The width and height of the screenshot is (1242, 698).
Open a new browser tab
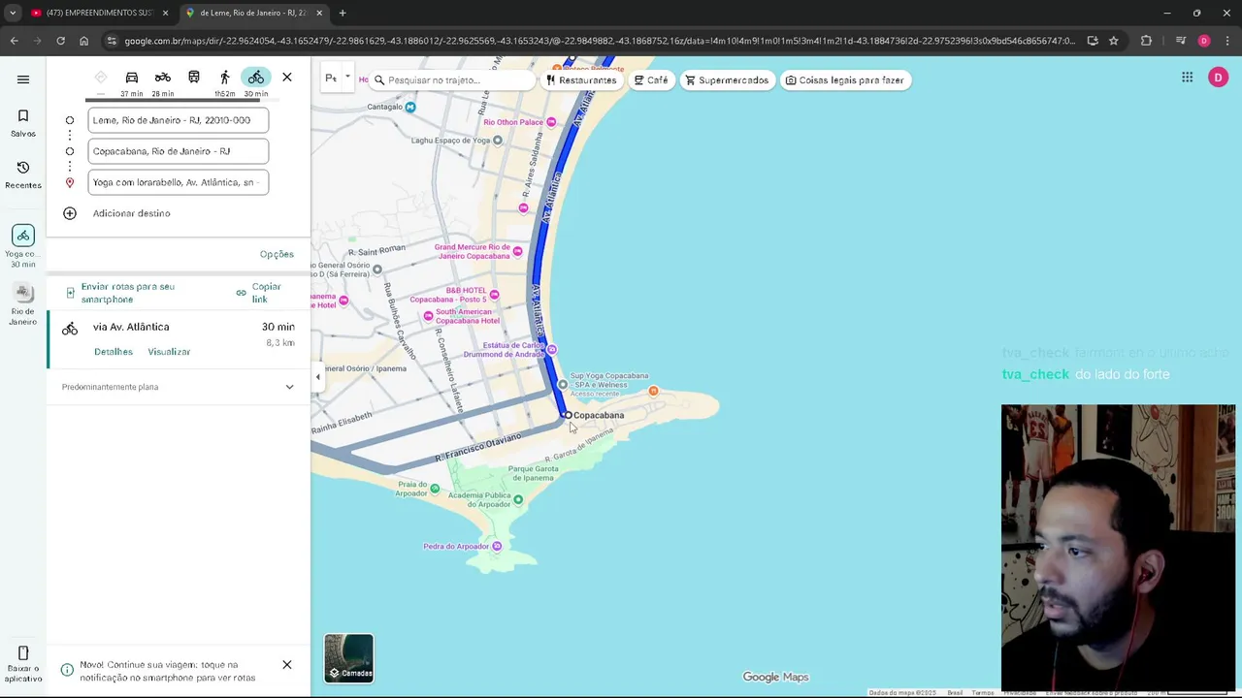[x=343, y=13]
